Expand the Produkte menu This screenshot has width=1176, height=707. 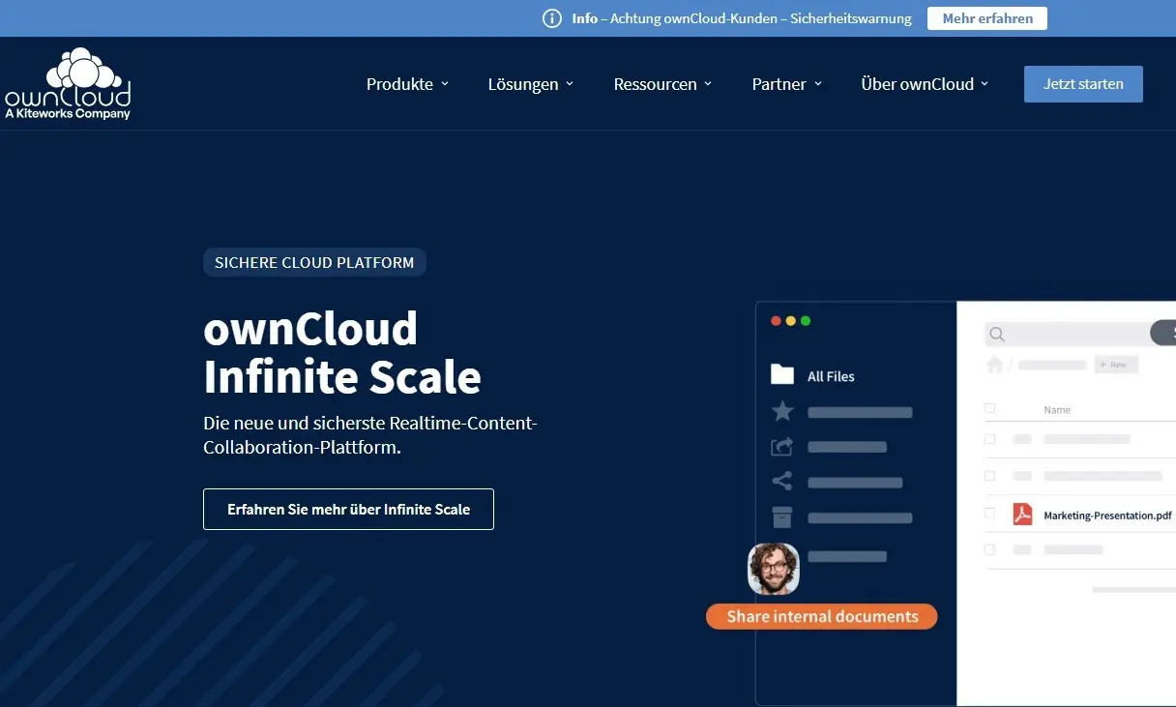399,84
